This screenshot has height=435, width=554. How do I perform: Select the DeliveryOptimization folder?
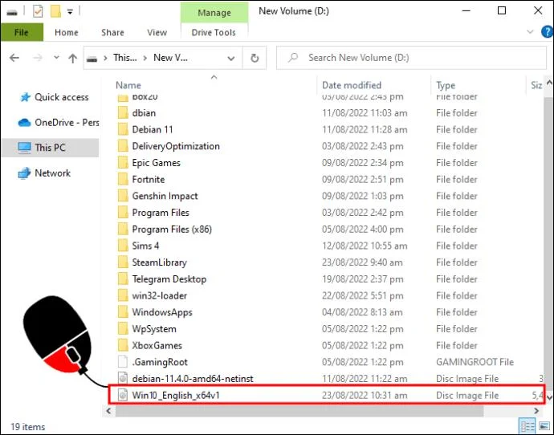coord(176,146)
